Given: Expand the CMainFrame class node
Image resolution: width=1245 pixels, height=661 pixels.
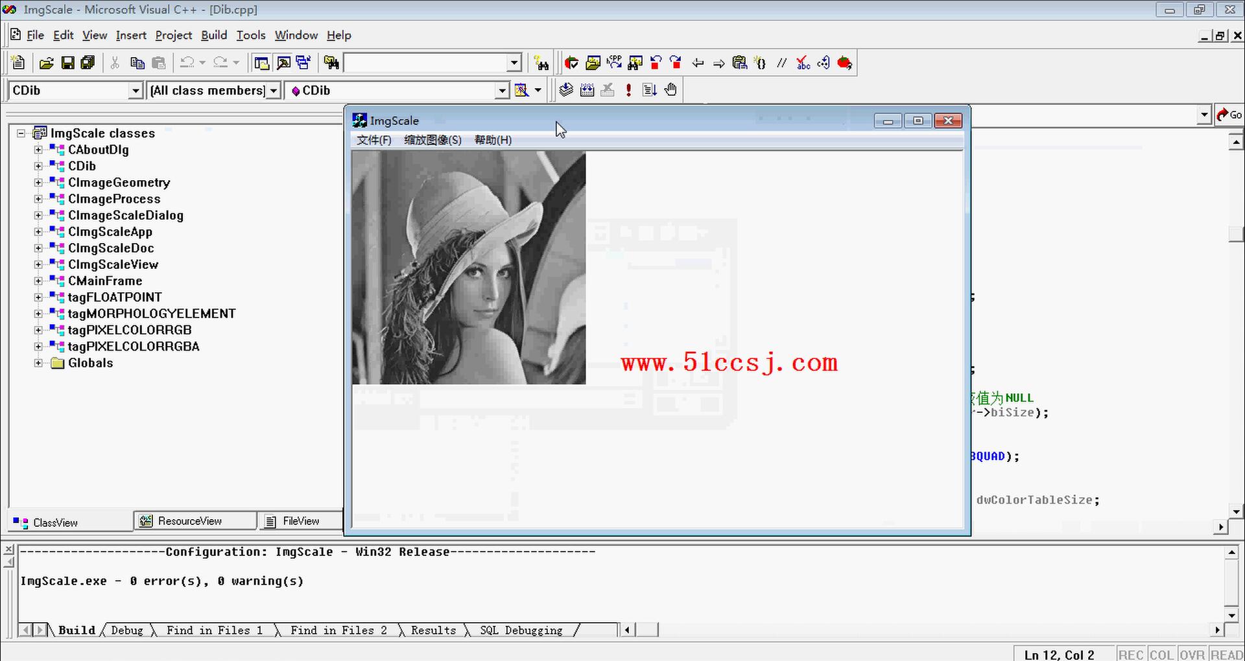Looking at the screenshot, I should [x=38, y=281].
